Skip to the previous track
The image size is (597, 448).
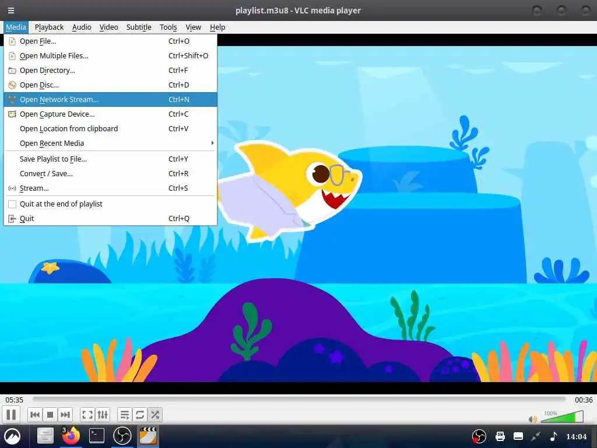coord(35,415)
